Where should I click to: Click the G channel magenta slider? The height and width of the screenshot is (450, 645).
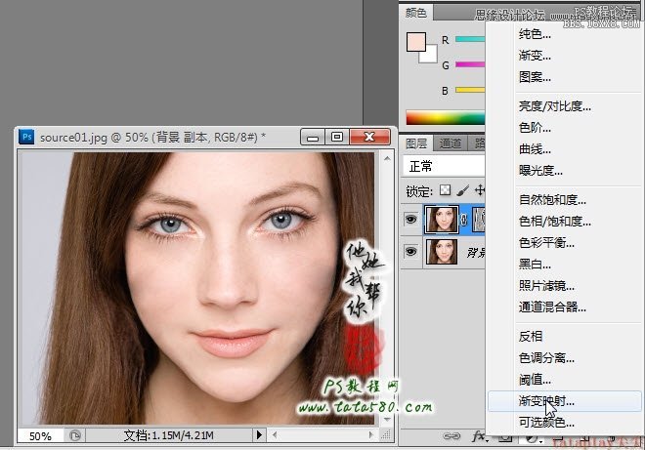[471, 64]
